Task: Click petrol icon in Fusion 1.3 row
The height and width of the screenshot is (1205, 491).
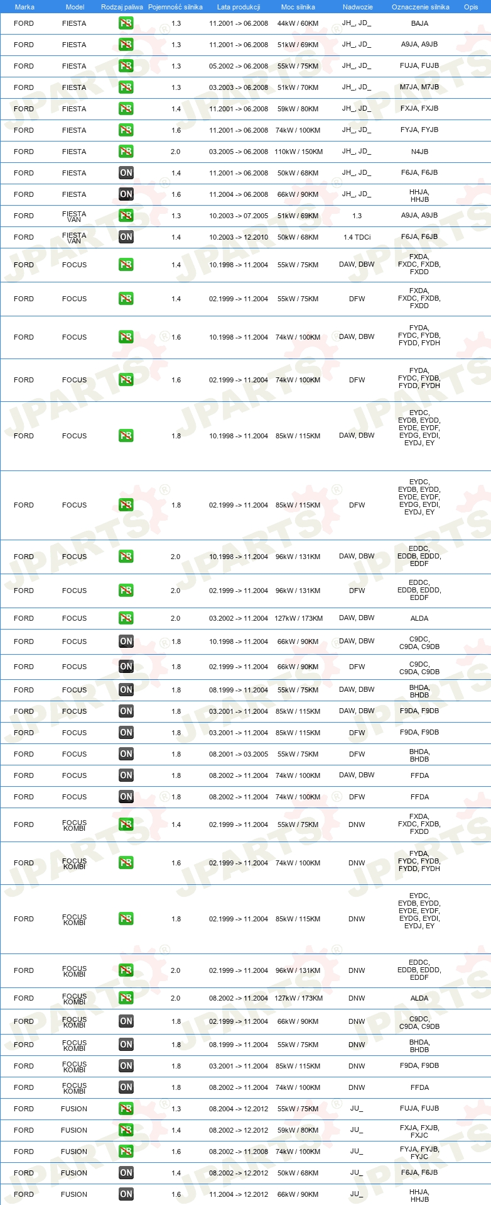Action: pos(126,1109)
